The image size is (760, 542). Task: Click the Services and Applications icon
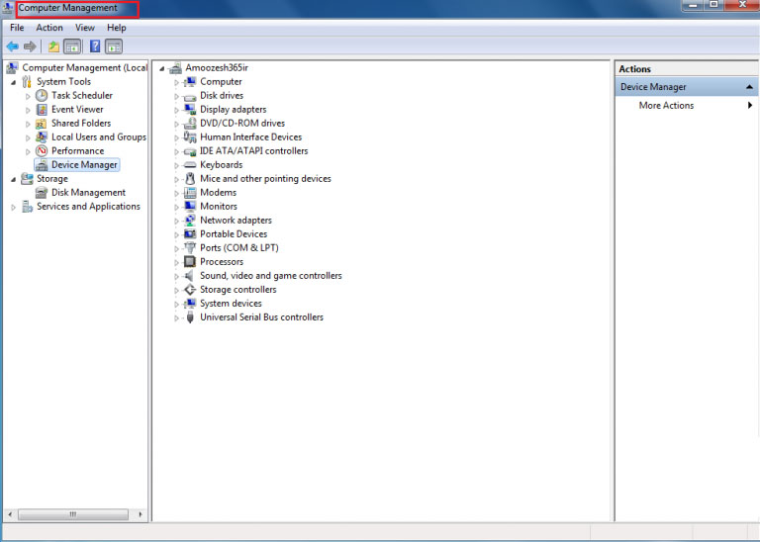coord(27,207)
